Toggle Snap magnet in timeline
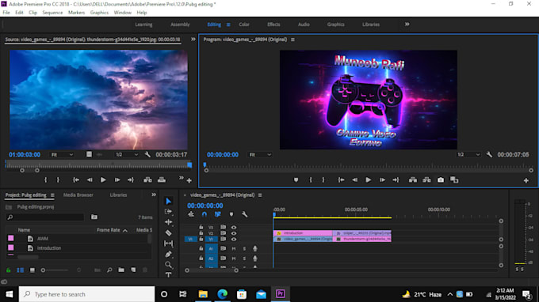 (x=205, y=214)
